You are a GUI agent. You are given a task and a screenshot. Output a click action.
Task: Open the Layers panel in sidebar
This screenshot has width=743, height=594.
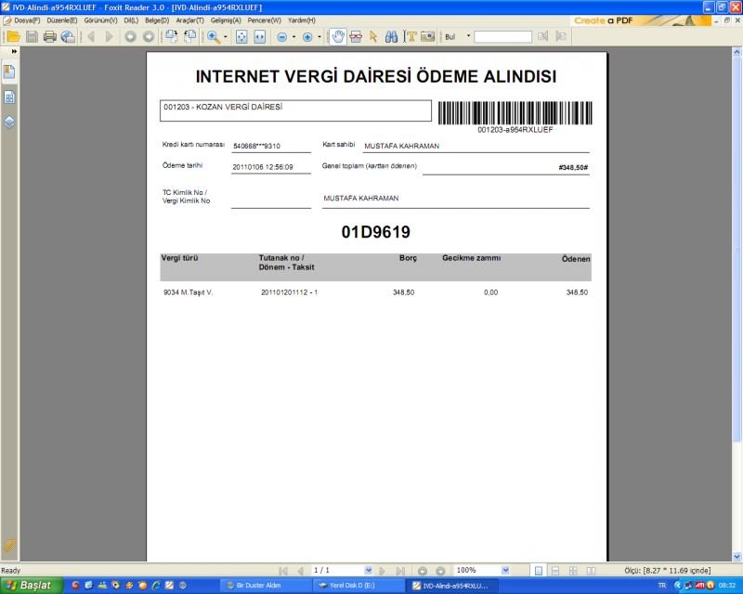[x=9, y=122]
